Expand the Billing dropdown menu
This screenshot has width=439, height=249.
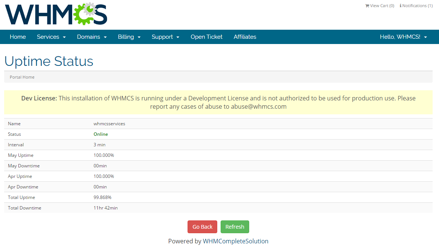[129, 37]
